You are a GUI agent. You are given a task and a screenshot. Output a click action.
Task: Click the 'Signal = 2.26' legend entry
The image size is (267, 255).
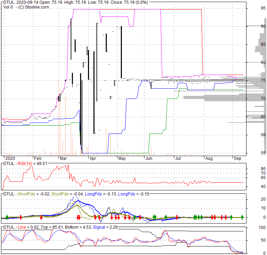point(105,227)
